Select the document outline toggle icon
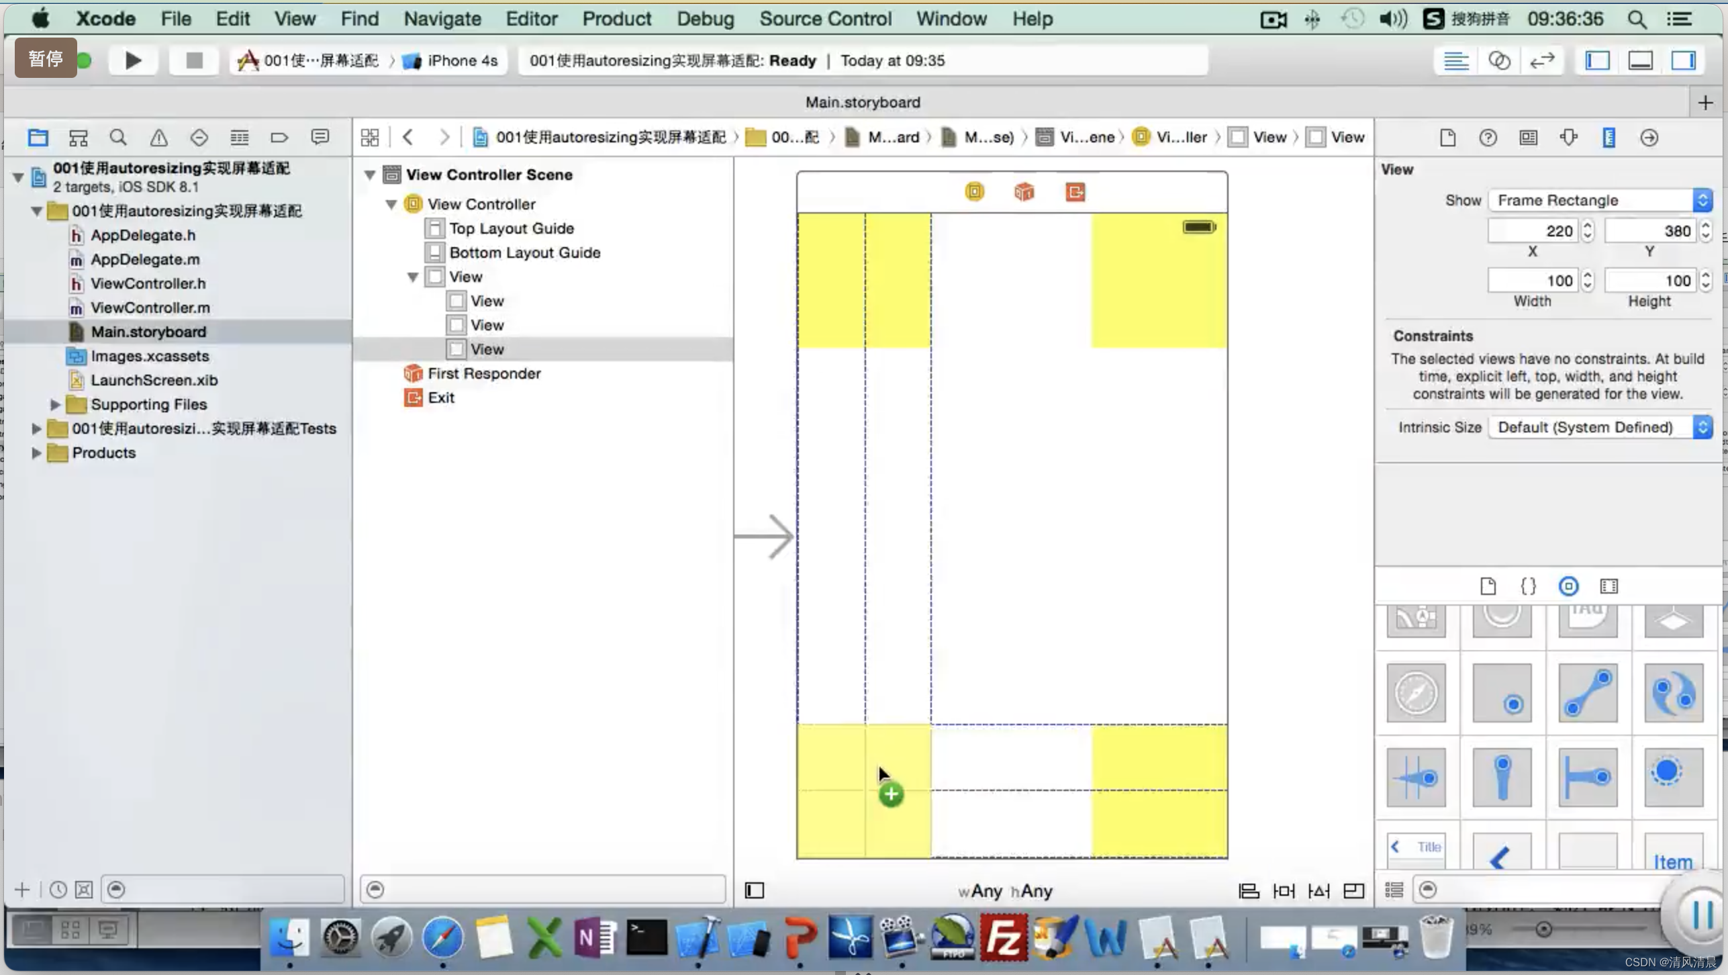This screenshot has width=1728, height=975. (x=755, y=890)
